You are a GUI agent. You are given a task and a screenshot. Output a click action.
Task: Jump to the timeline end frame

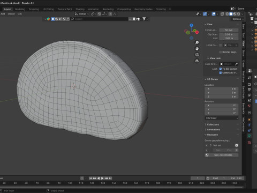[110, 178]
